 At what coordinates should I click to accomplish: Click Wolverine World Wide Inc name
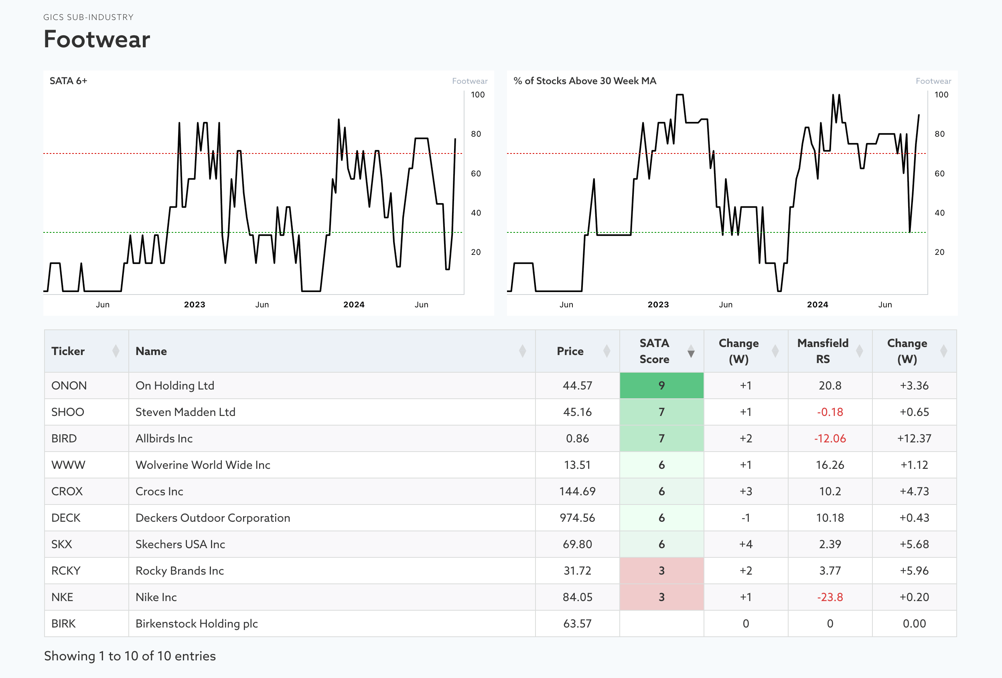pos(203,465)
